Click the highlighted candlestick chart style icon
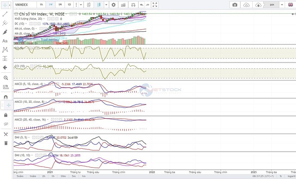The width and height of the screenshot is (296, 179). (99, 5)
